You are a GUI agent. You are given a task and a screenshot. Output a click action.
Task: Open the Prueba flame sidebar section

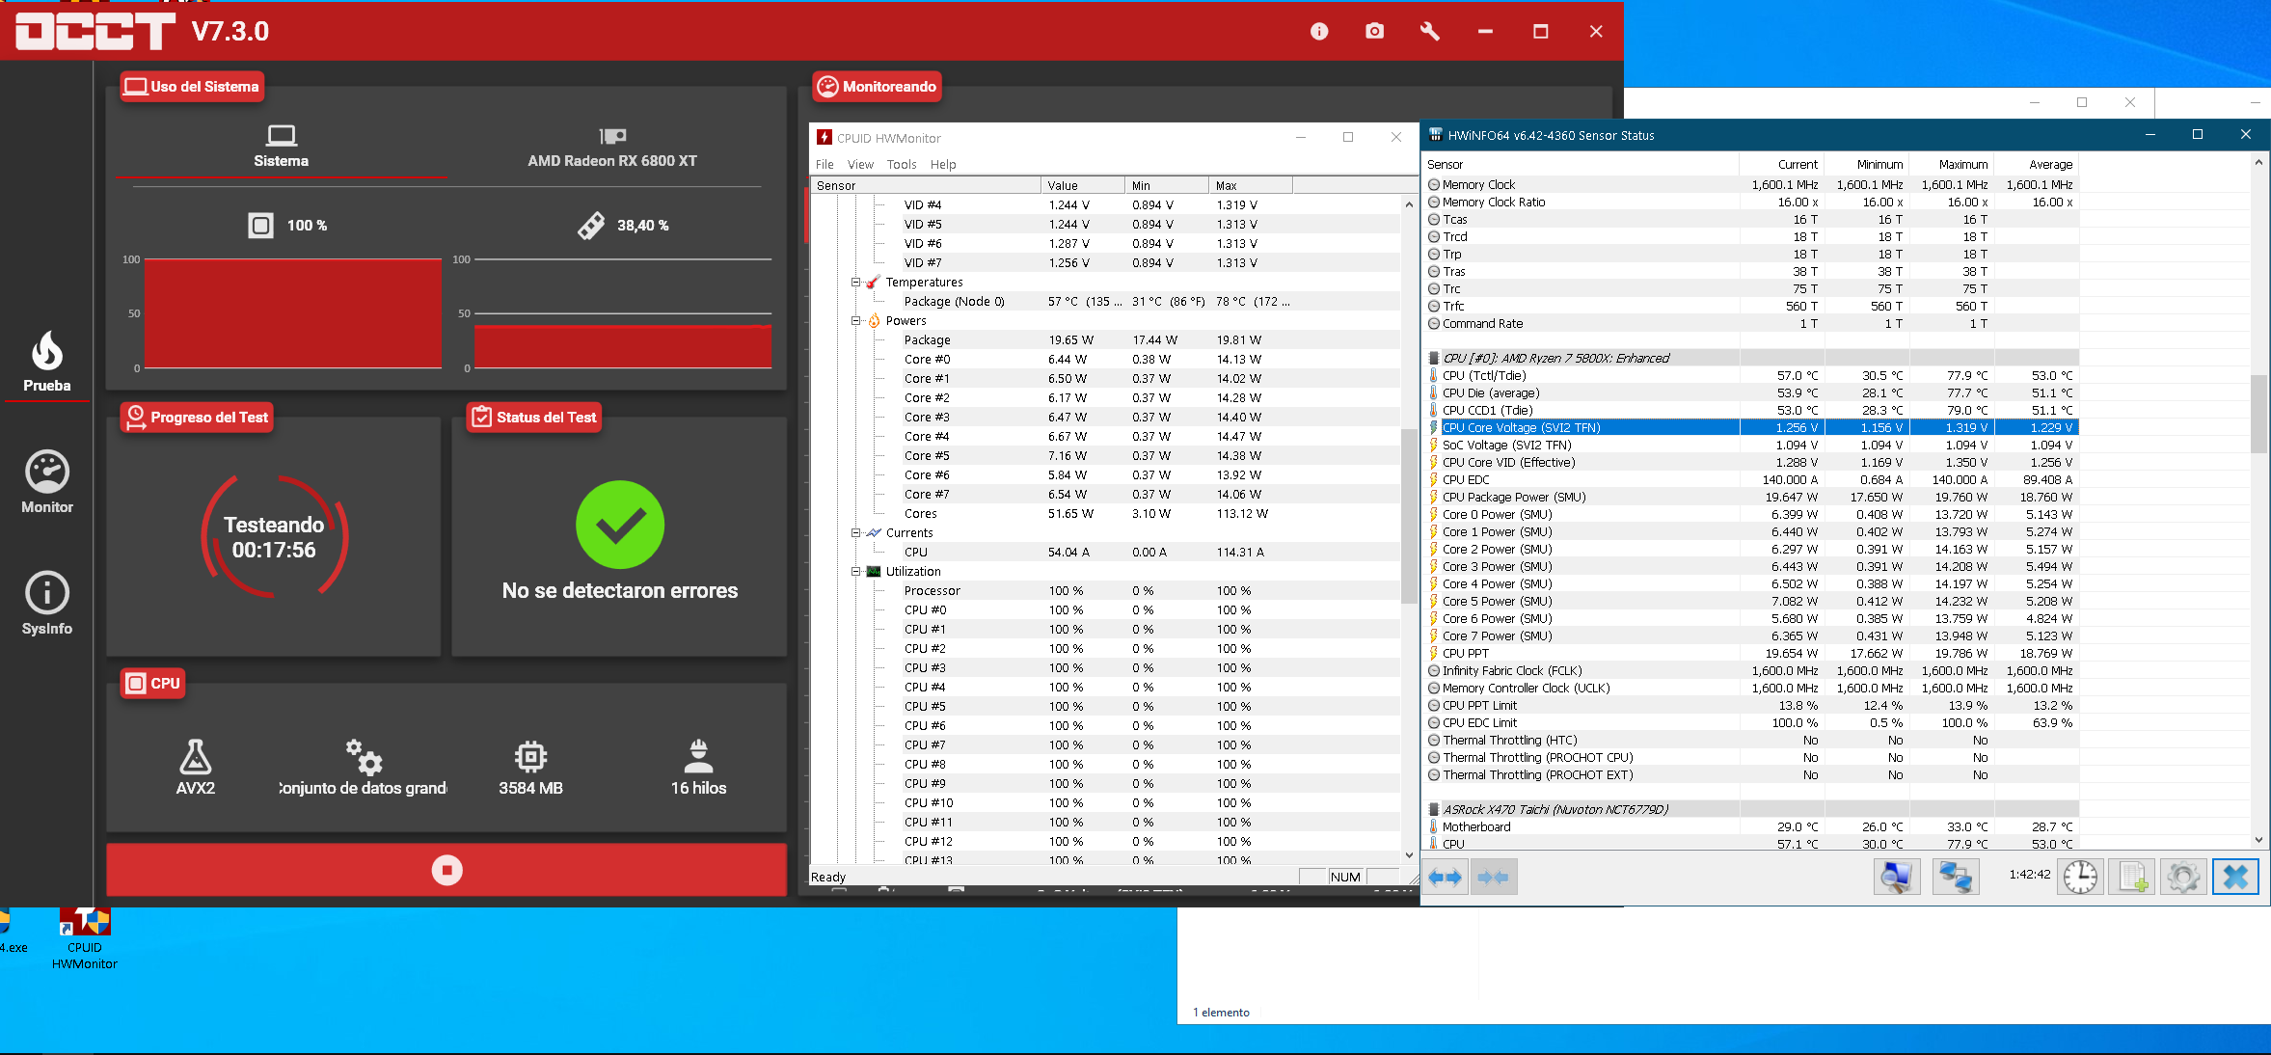coord(46,362)
